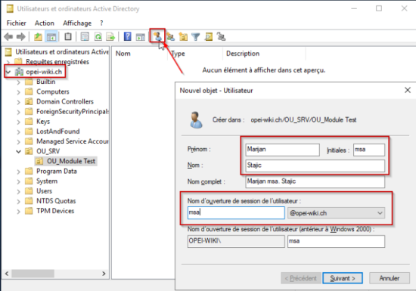Click the Up one level folder icon
The height and width of the screenshot is (291, 416).
tap(39, 36)
